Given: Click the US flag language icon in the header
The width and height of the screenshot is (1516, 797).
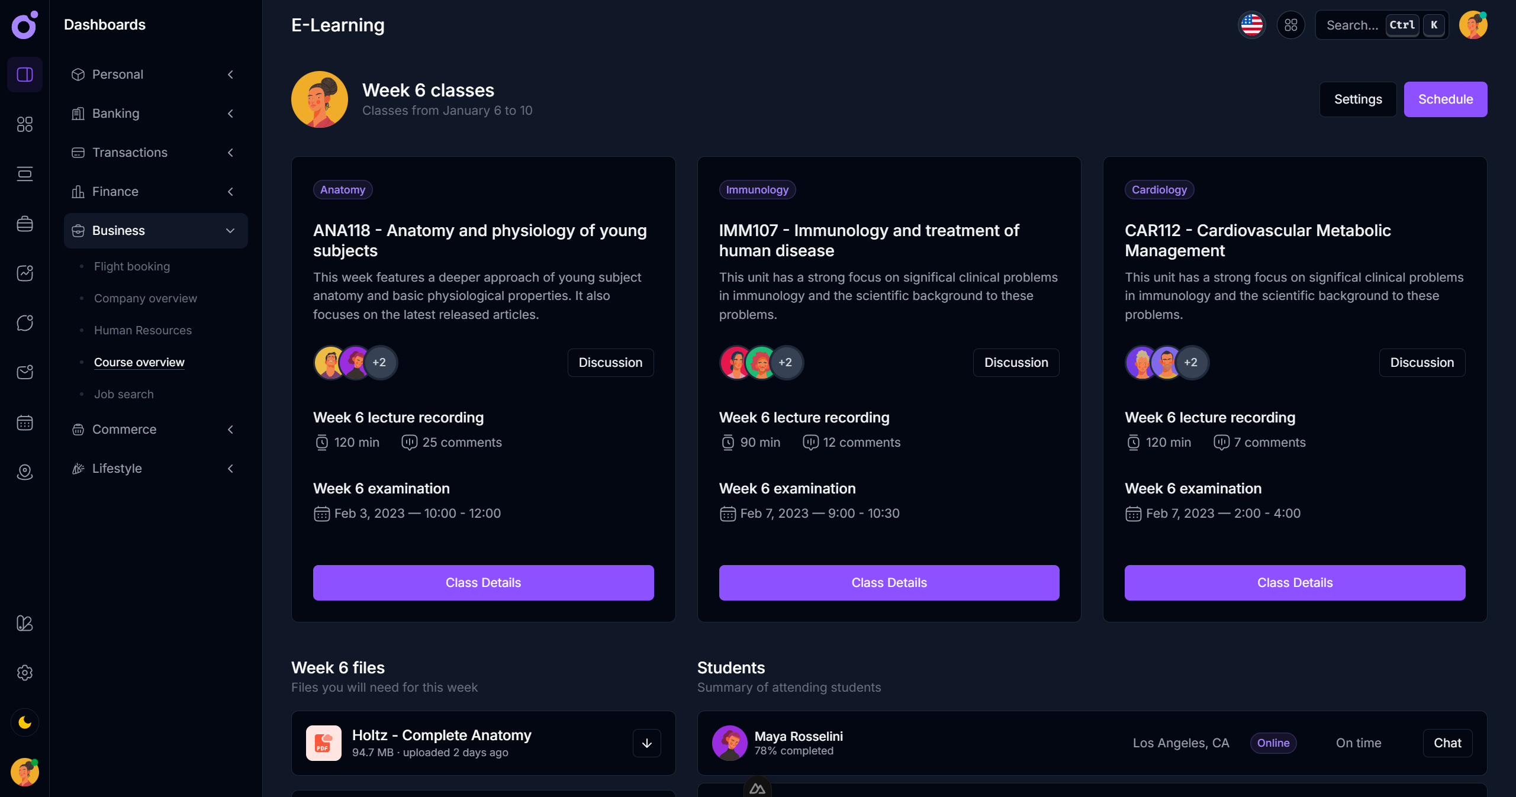Looking at the screenshot, I should [1251, 25].
